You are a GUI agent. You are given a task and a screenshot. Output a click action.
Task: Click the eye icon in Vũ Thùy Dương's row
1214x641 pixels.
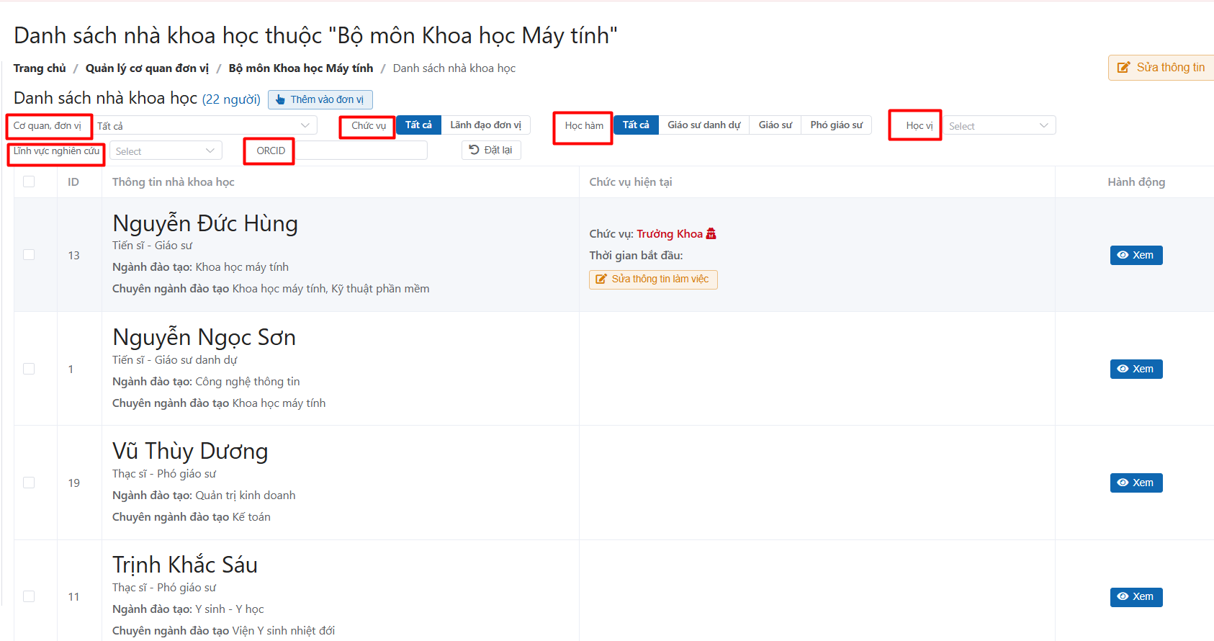(1123, 483)
